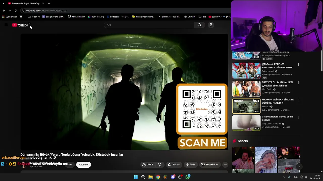Screen dimensions: 323x181
Task: Show hidden system tray icons chevron
Action: coord(284,177)
